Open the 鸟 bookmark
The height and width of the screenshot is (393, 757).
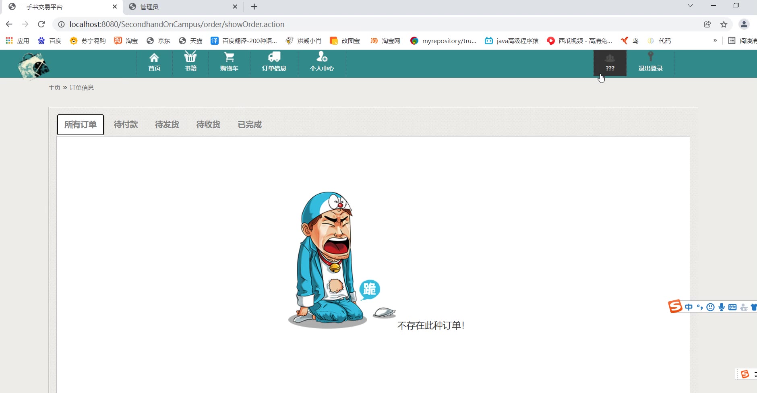coord(630,41)
